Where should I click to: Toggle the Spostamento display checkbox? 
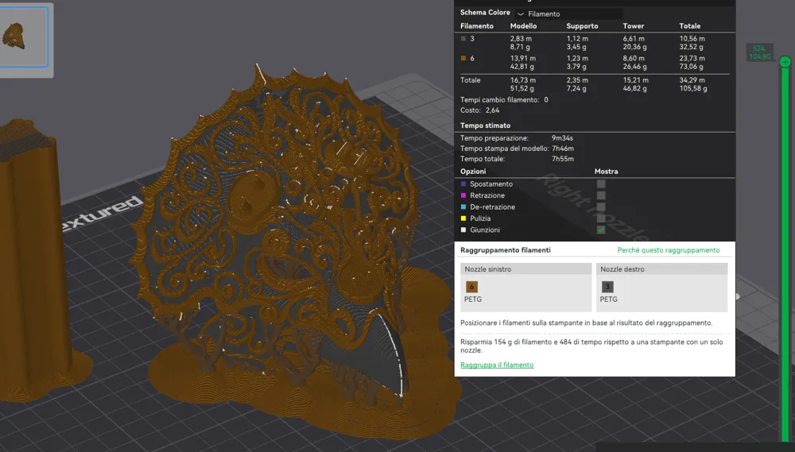(601, 184)
